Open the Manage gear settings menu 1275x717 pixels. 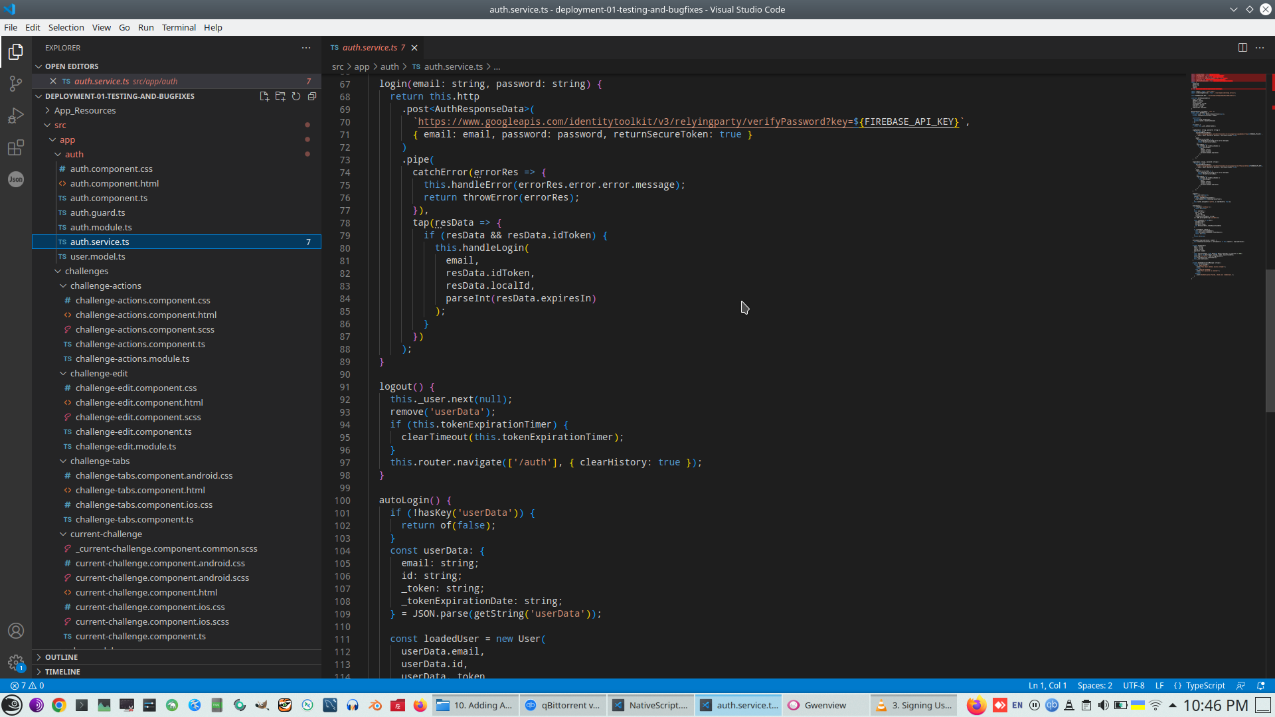tap(15, 663)
